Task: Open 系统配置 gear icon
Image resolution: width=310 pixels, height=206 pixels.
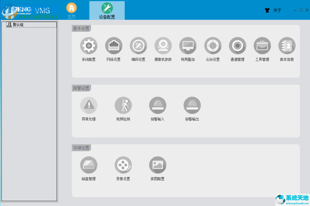Action: coord(89,46)
